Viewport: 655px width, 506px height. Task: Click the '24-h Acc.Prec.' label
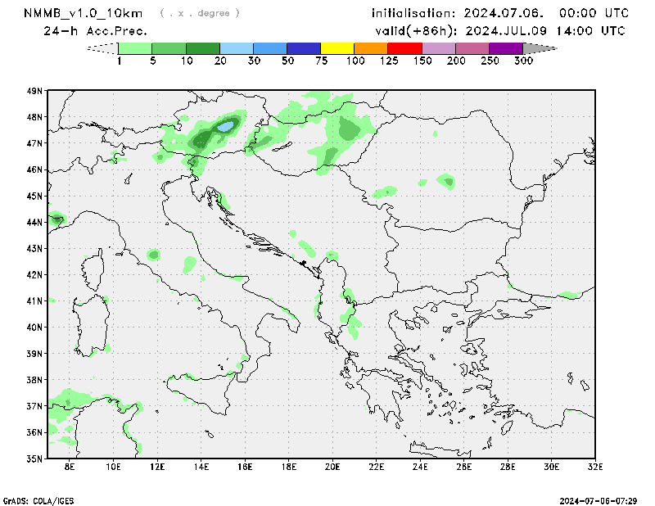(x=95, y=30)
